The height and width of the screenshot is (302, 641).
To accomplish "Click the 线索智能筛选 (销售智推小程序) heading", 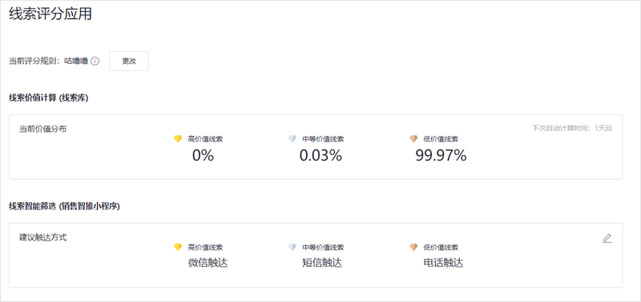I will 64,207.
